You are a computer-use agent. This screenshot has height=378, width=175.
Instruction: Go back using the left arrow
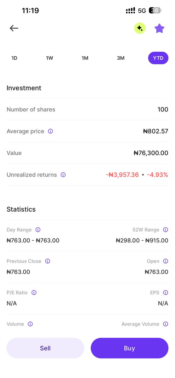14,28
